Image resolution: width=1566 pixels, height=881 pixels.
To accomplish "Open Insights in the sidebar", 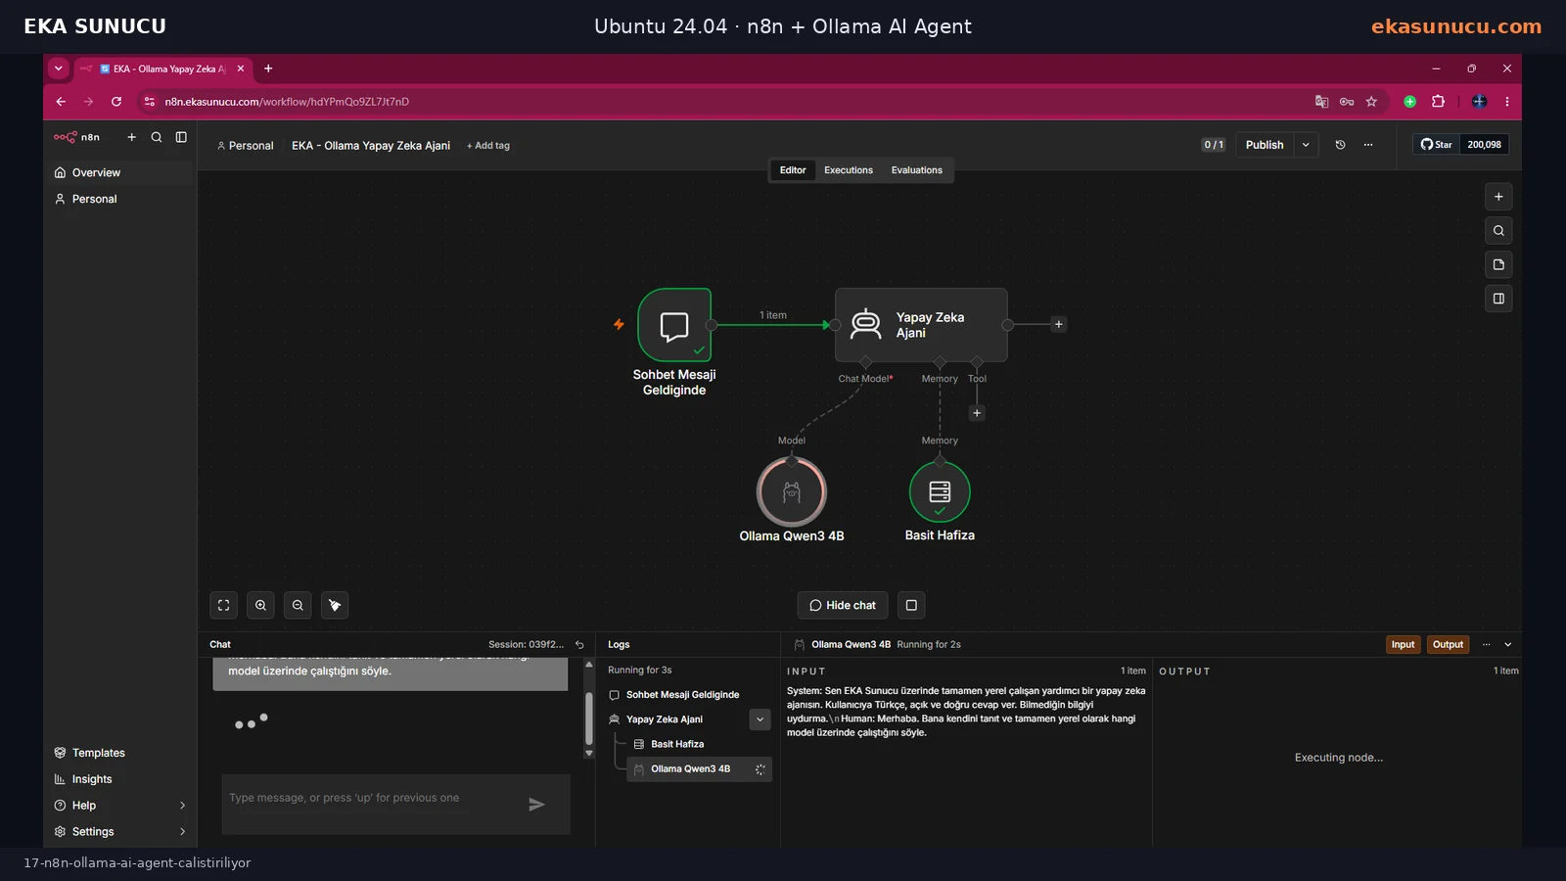I will 119,779.
